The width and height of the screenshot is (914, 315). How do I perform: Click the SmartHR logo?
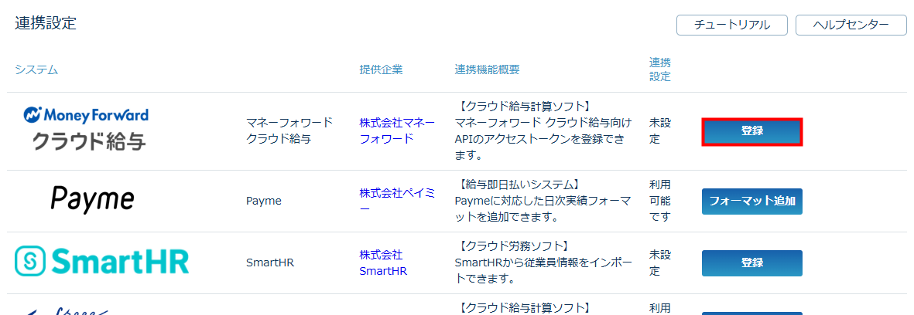tap(102, 262)
